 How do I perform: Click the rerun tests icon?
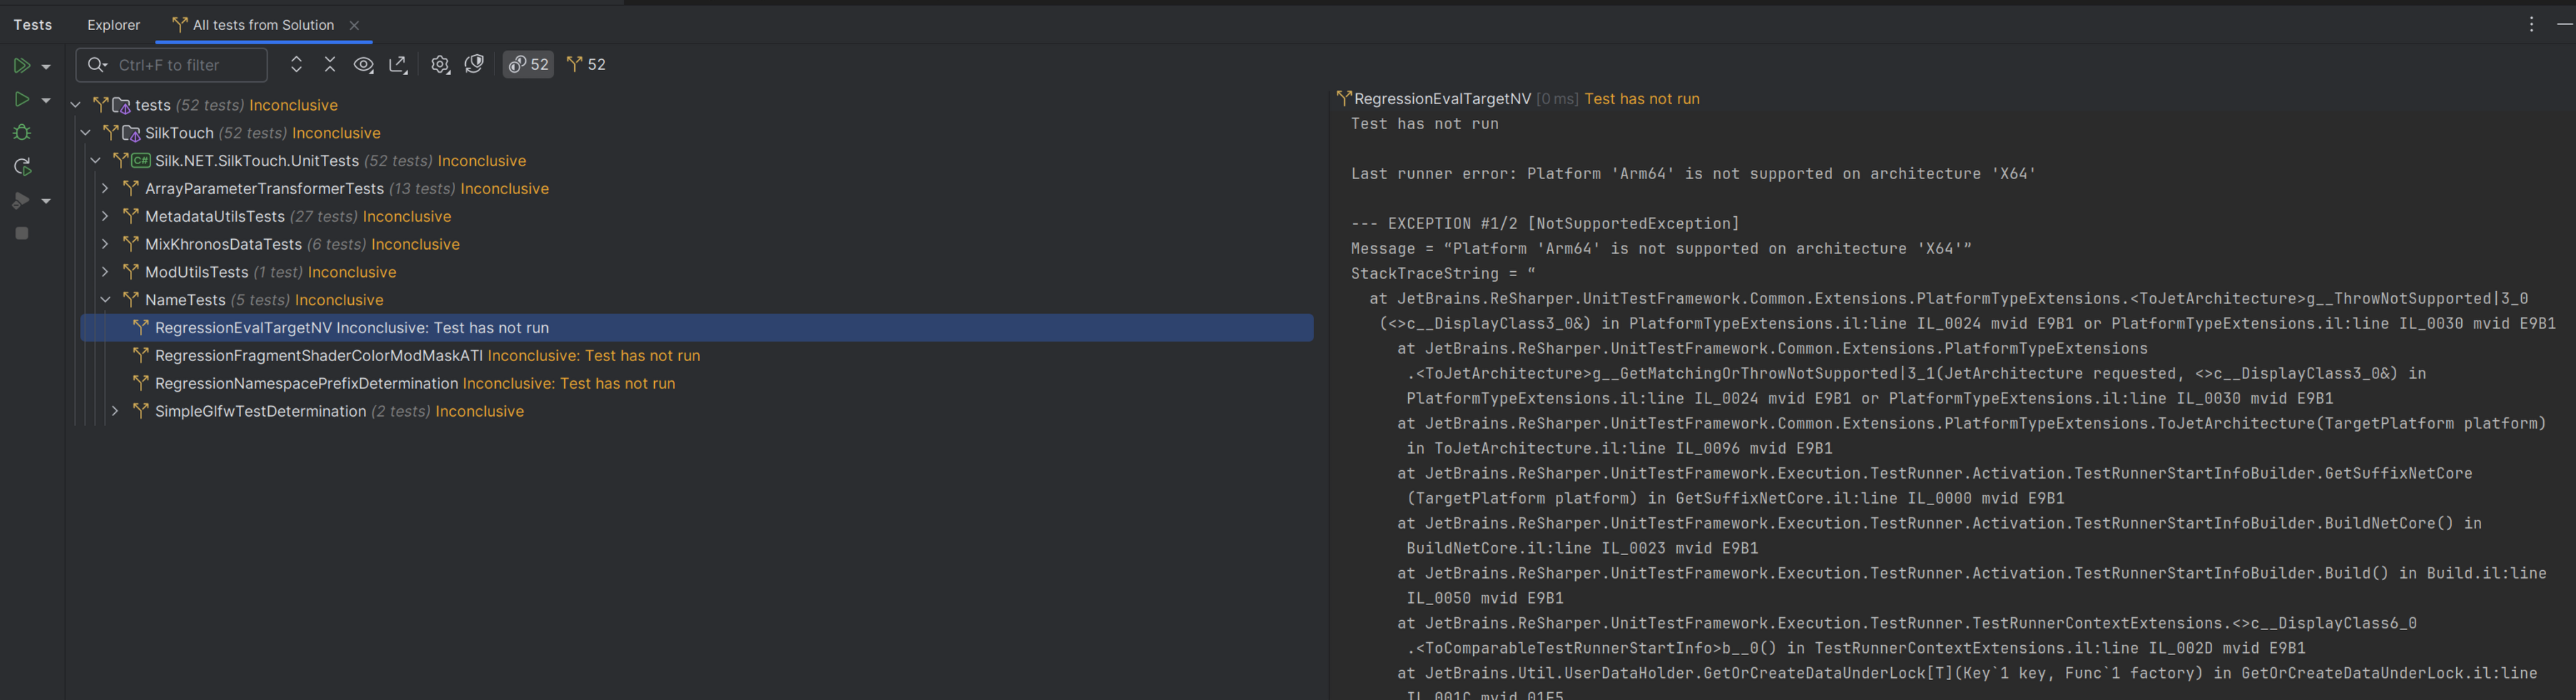click(x=22, y=167)
